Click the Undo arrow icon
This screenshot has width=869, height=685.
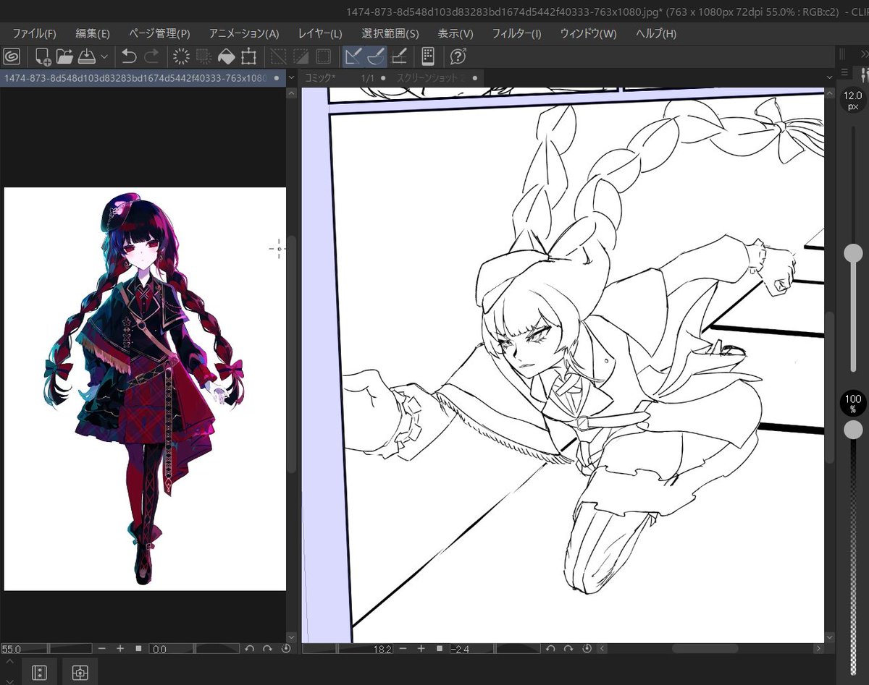tap(129, 56)
